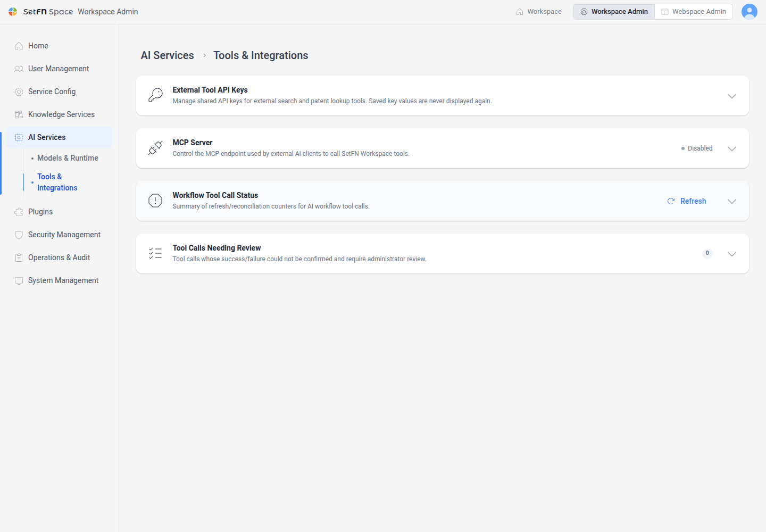Click the System Management monitor icon
The width and height of the screenshot is (766, 532).
coord(19,280)
